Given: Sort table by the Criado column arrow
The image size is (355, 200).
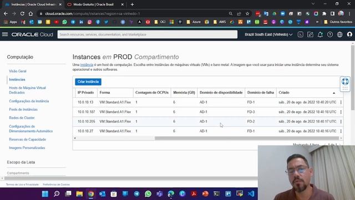Looking at the screenshot, I should pos(334,93).
